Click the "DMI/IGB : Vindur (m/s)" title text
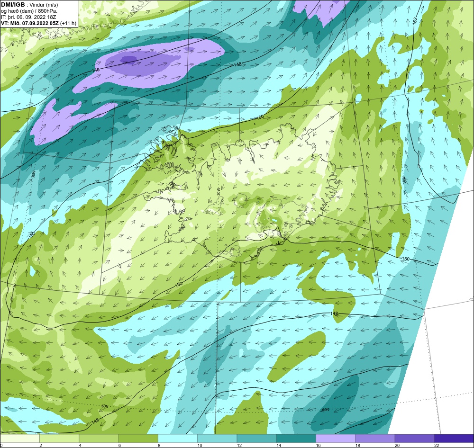474x448 pixels. tap(29, 5)
